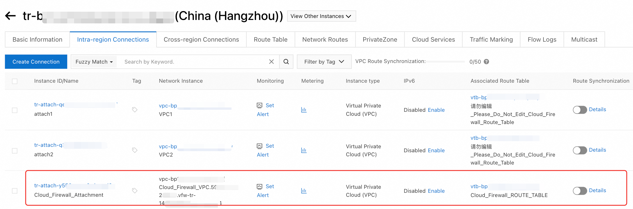The image size is (633, 209).
Task: Click the tag icon for attach1
Action: (135, 110)
